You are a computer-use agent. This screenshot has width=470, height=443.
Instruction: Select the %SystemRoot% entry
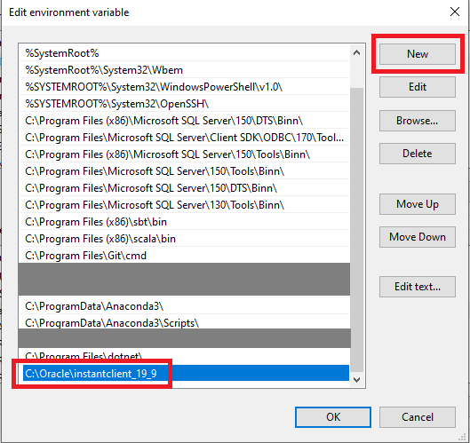[184, 53]
